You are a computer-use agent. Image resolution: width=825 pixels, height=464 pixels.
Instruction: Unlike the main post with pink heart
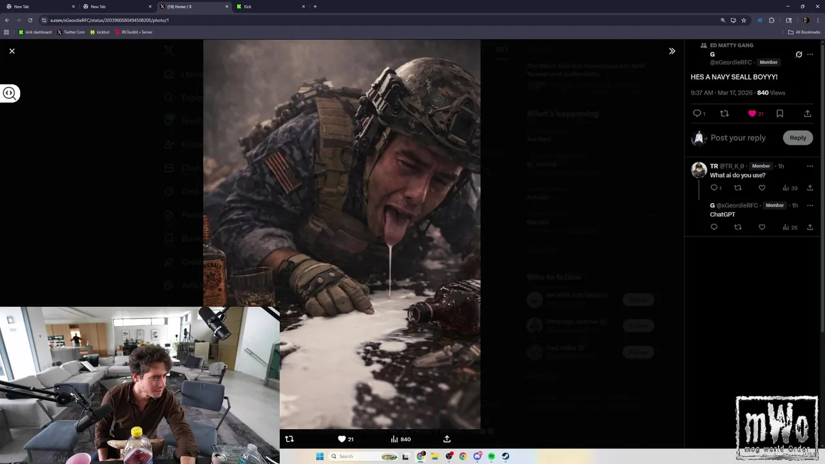(752, 113)
